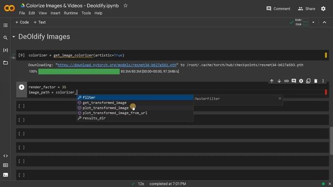Close the autocomplete documentation popup

(x=280, y=98)
